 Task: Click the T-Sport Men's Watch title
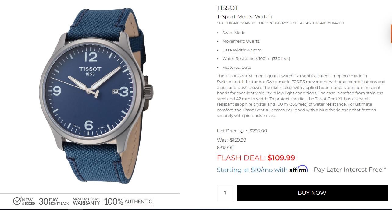(244, 16)
